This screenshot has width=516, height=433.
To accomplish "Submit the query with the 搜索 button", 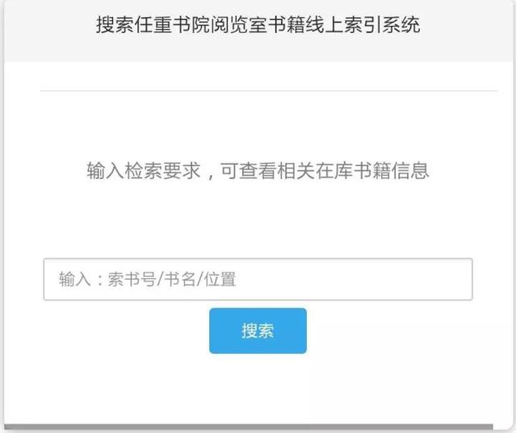I will tap(258, 331).
